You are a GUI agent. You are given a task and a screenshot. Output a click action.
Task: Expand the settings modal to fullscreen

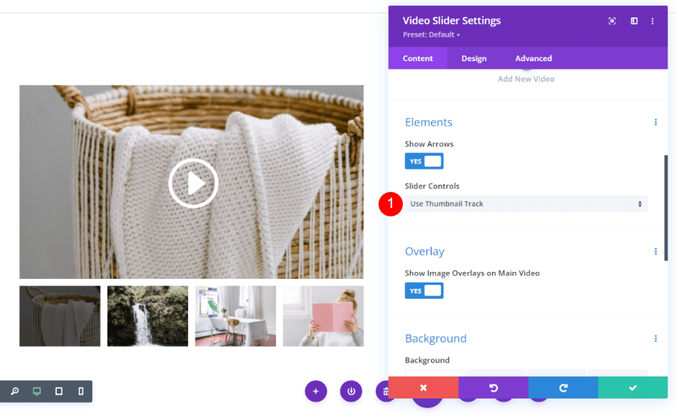pyautogui.click(x=612, y=20)
